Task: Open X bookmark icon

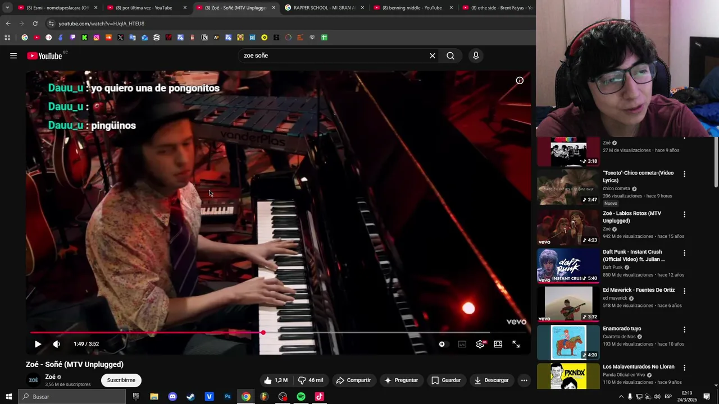Action: click(120, 38)
